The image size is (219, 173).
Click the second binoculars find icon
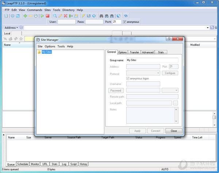[107, 16]
